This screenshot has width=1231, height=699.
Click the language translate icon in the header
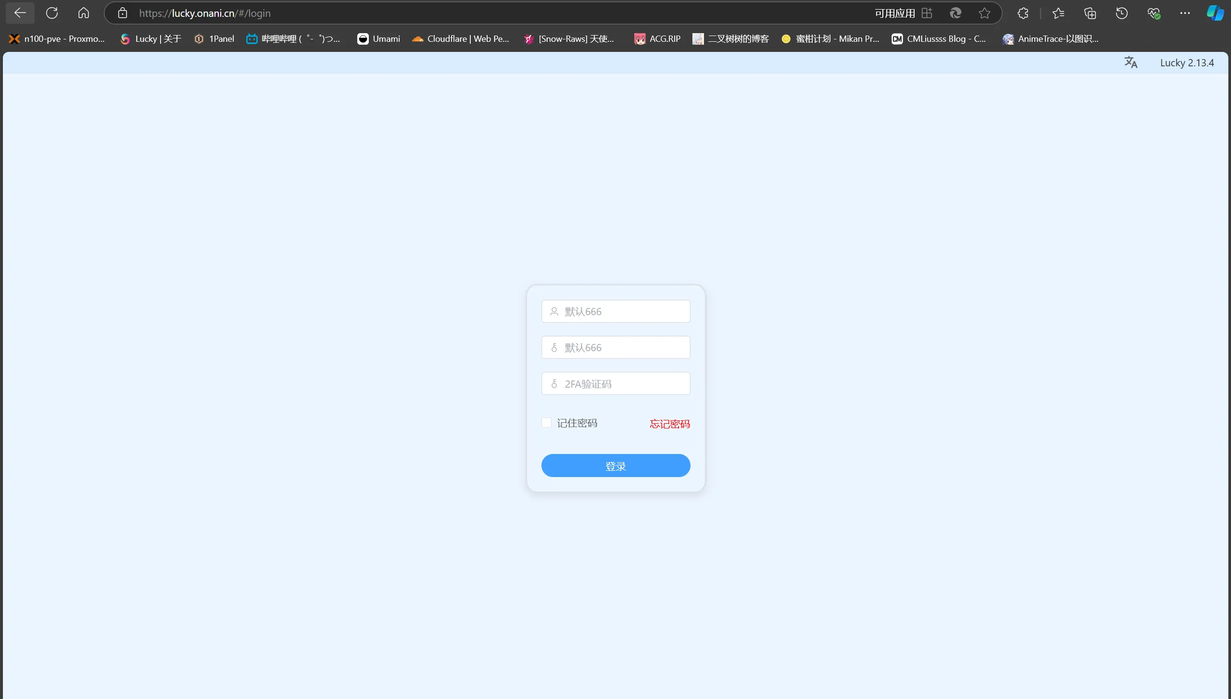point(1131,62)
